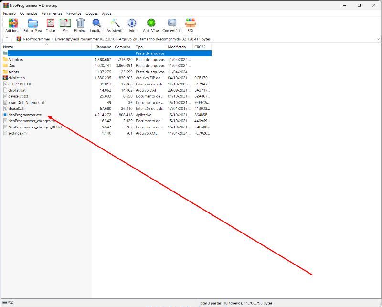Click the drive icon in the status bar
The image size is (382, 307).
point(5,302)
